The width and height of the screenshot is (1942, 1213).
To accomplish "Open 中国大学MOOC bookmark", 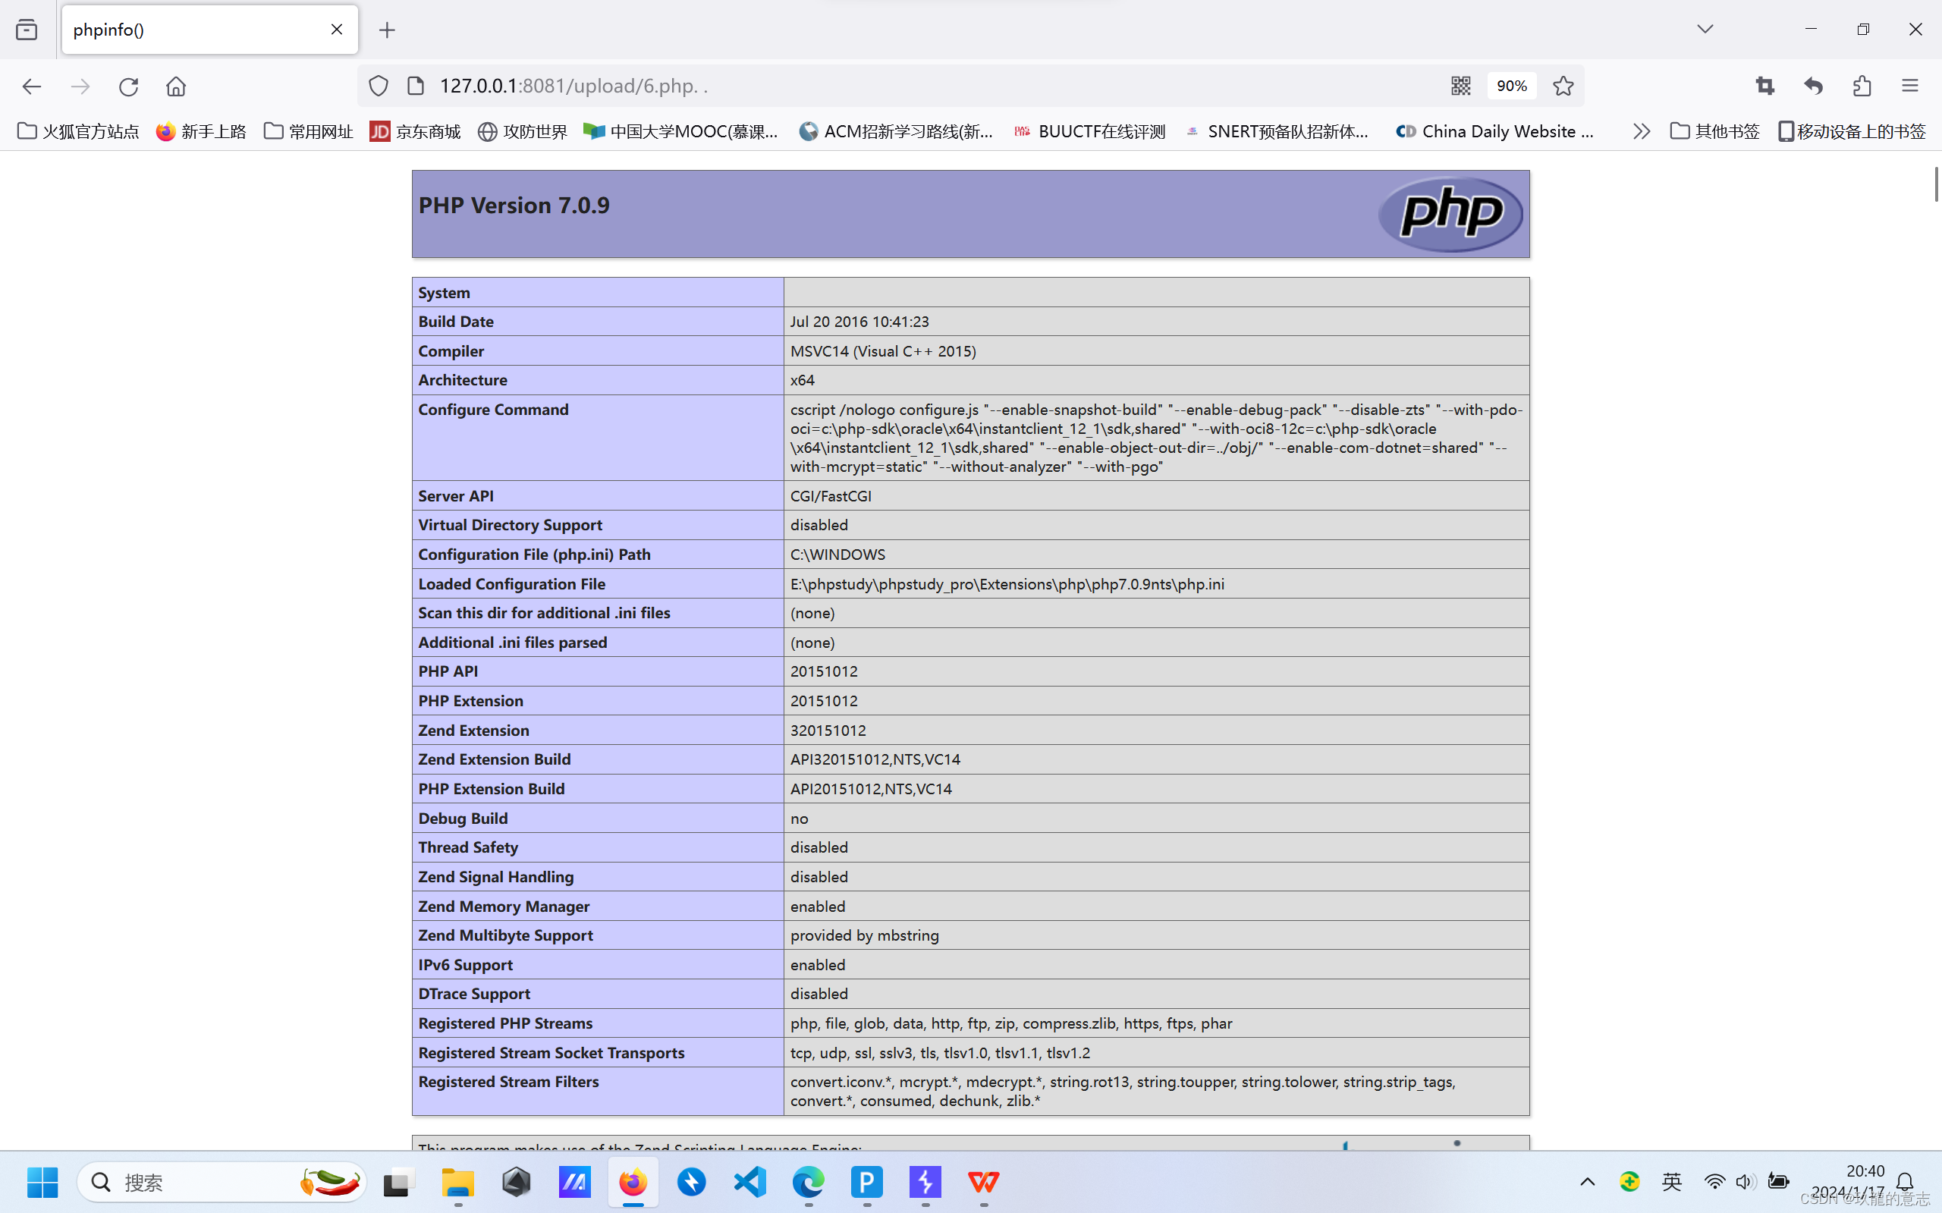I will (680, 130).
